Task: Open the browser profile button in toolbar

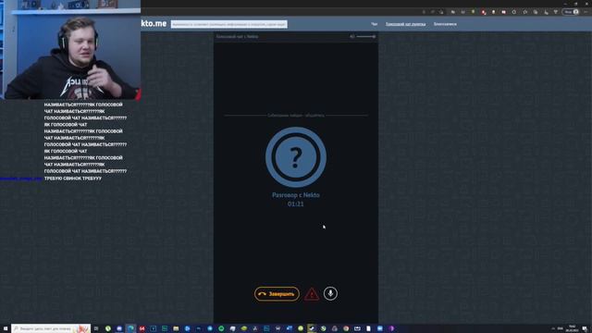Action: (571, 12)
